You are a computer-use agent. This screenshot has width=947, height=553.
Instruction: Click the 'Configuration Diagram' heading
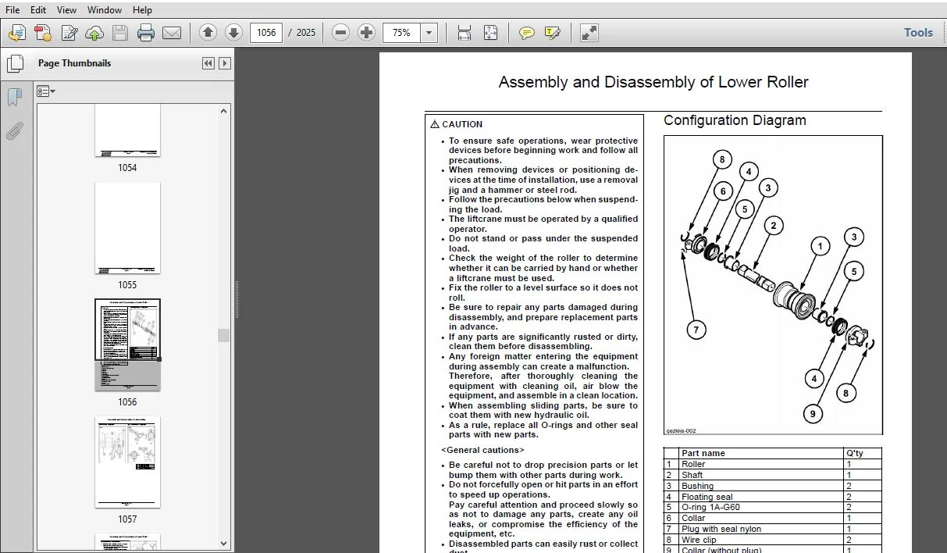735,120
